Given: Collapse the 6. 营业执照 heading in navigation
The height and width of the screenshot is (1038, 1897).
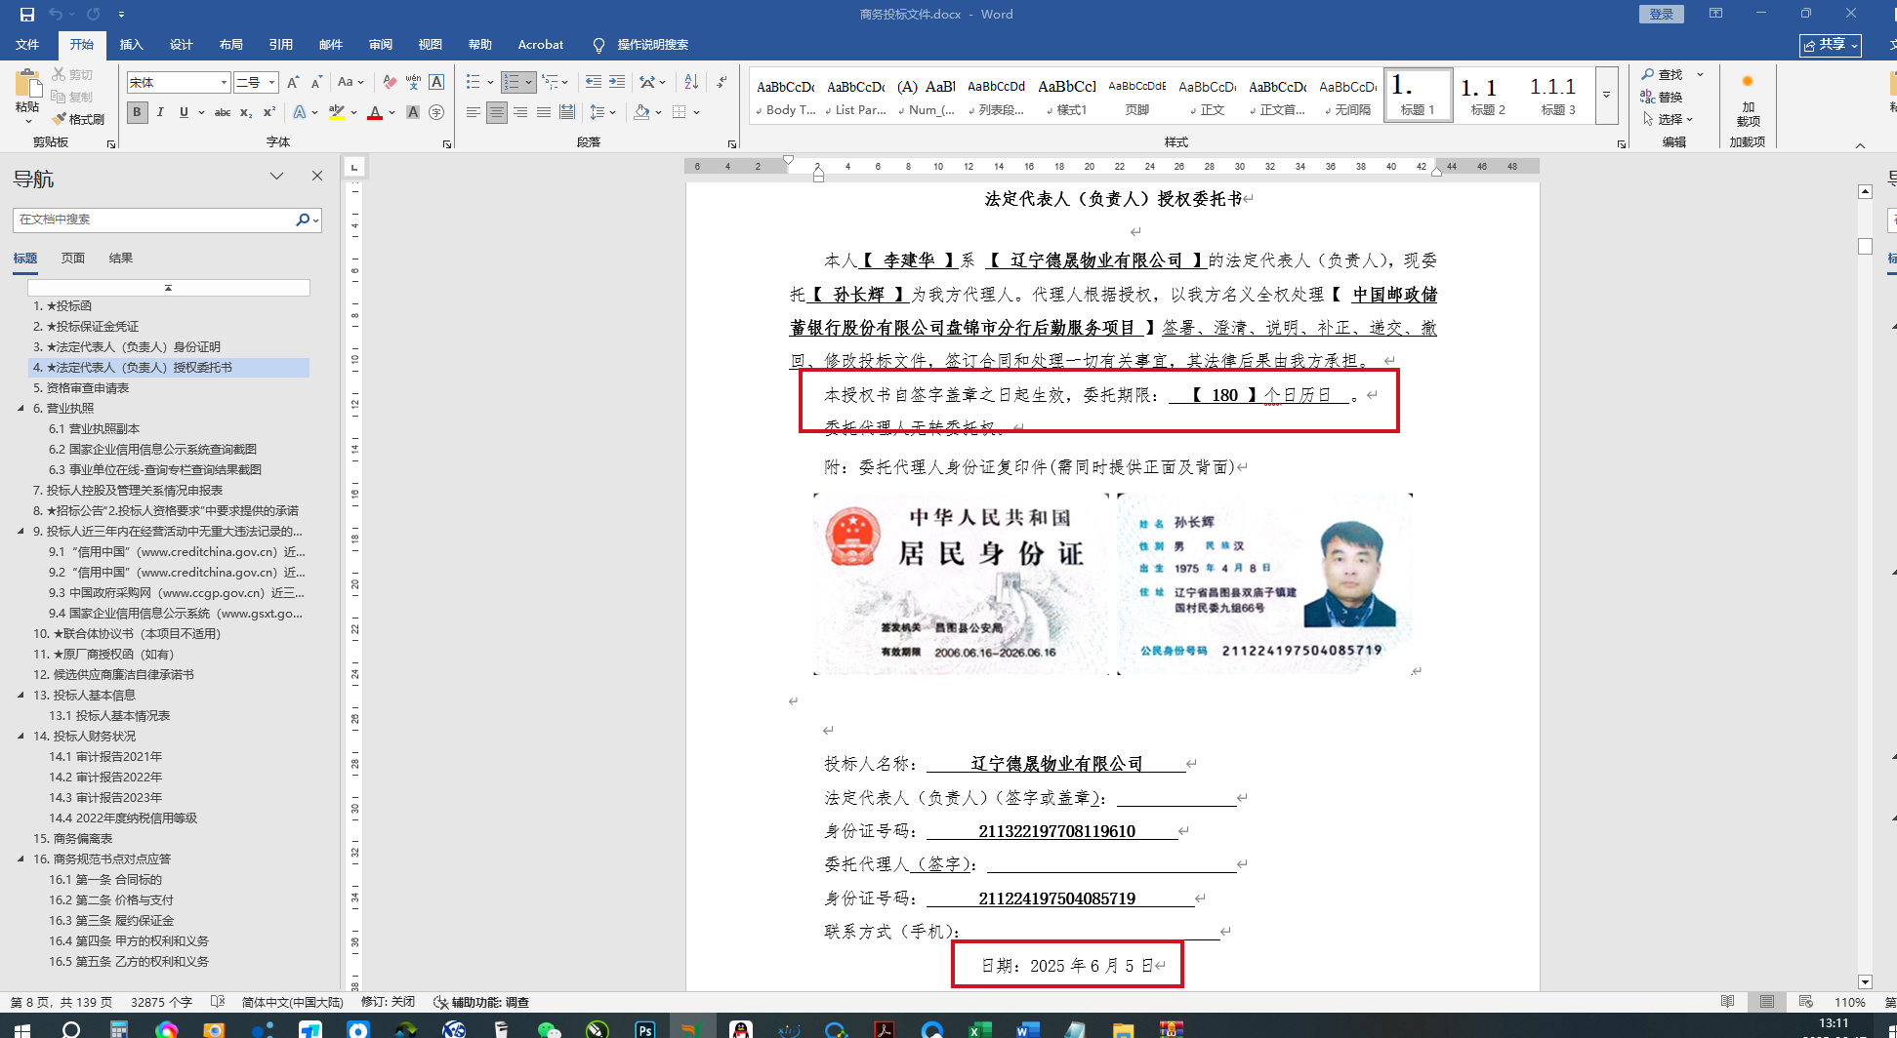Looking at the screenshot, I should 21,409.
